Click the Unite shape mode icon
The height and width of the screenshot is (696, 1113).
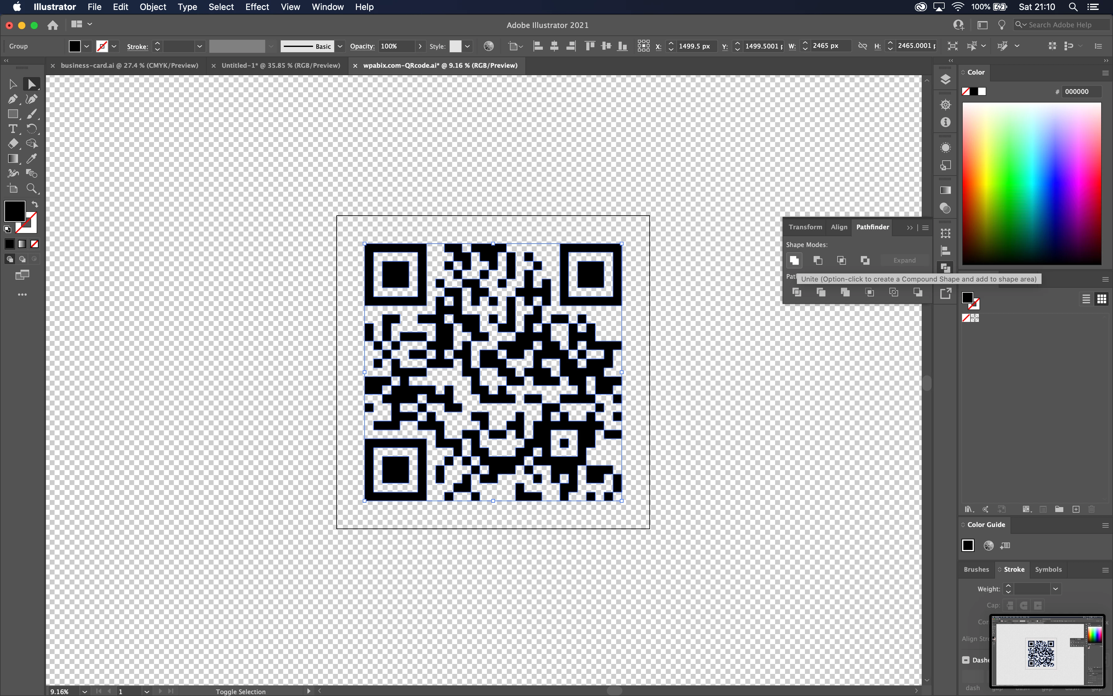pos(794,261)
